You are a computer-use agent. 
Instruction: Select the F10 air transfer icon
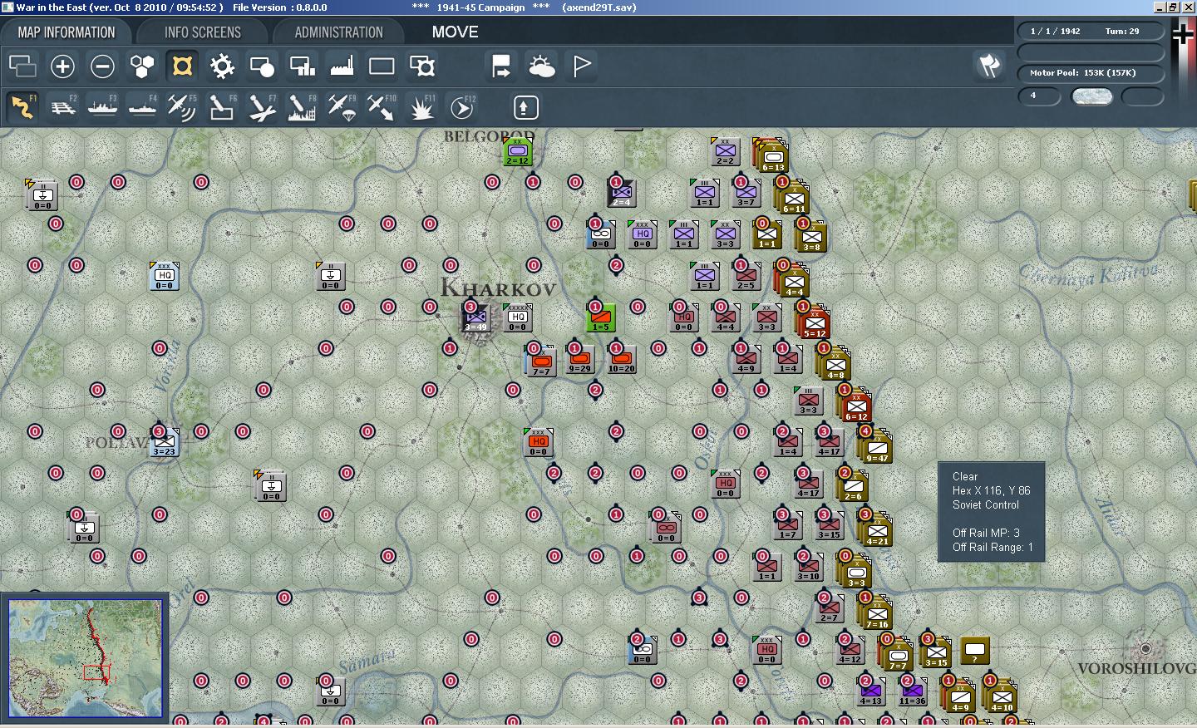pyautogui.click(x=382, y=107)
